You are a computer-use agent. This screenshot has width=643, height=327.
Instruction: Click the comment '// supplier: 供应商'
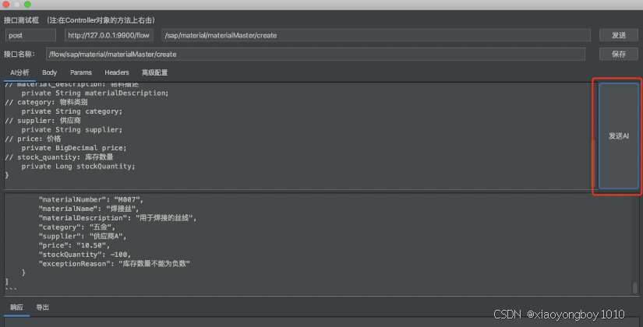[43, 121]
